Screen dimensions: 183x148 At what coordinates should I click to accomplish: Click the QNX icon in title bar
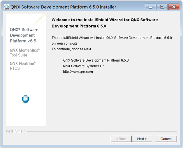(6, 7)
